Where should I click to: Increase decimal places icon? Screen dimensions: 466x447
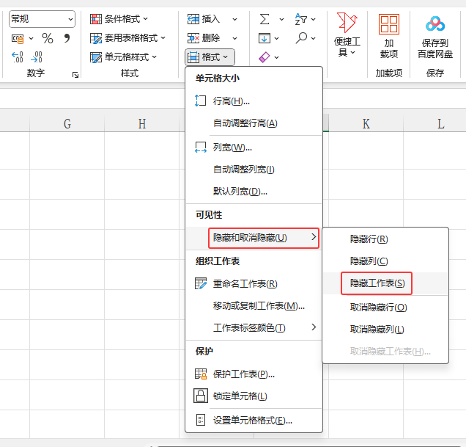[18, 57]
